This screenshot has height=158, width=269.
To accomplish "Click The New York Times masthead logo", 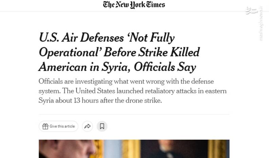I will (134, 5).
